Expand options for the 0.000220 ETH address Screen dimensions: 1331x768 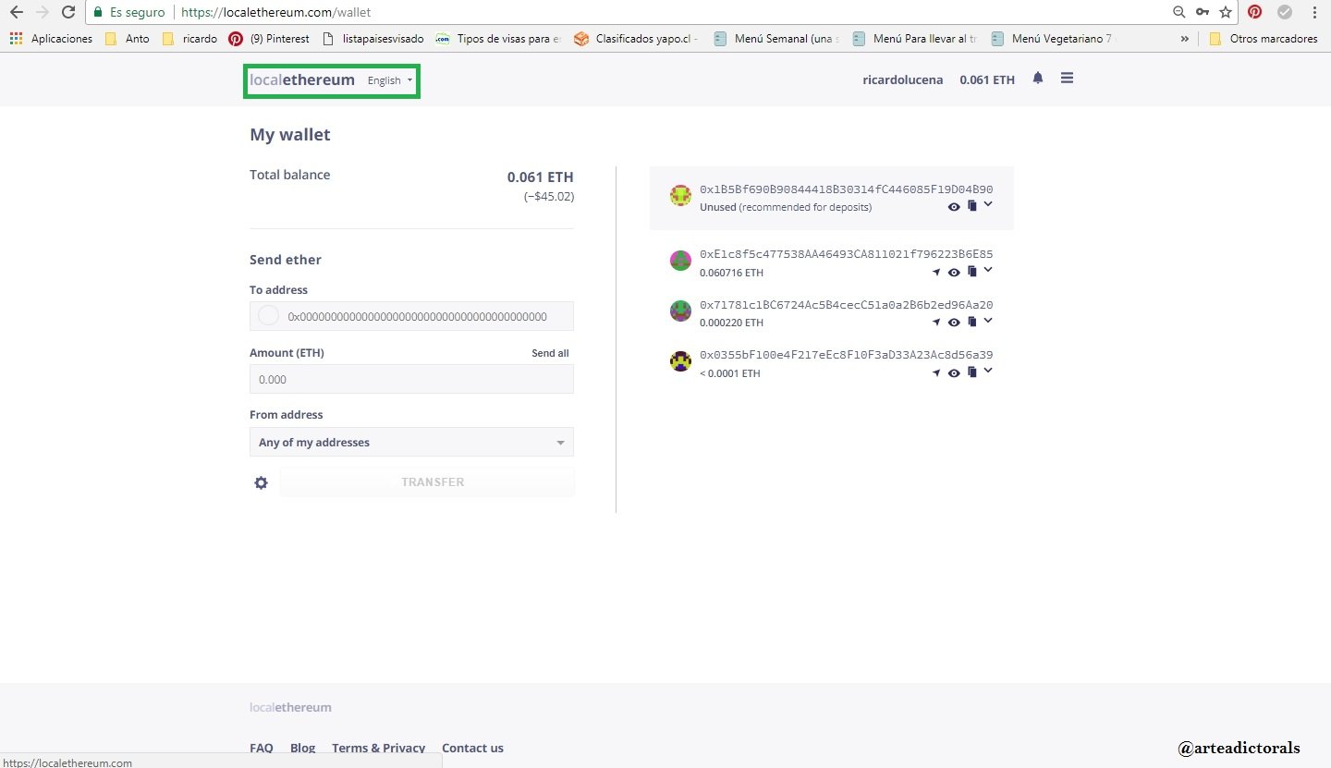[988, 321]
